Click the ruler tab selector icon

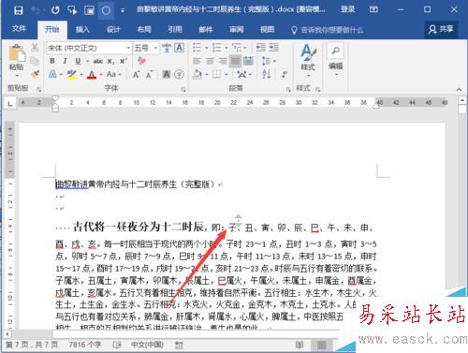(10, 103)
